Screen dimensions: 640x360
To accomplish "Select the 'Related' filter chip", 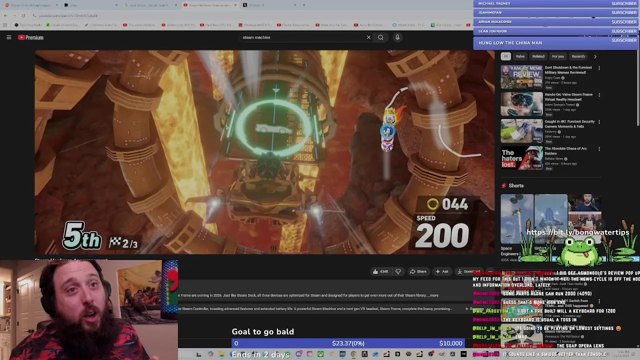I will click(538, 56).
